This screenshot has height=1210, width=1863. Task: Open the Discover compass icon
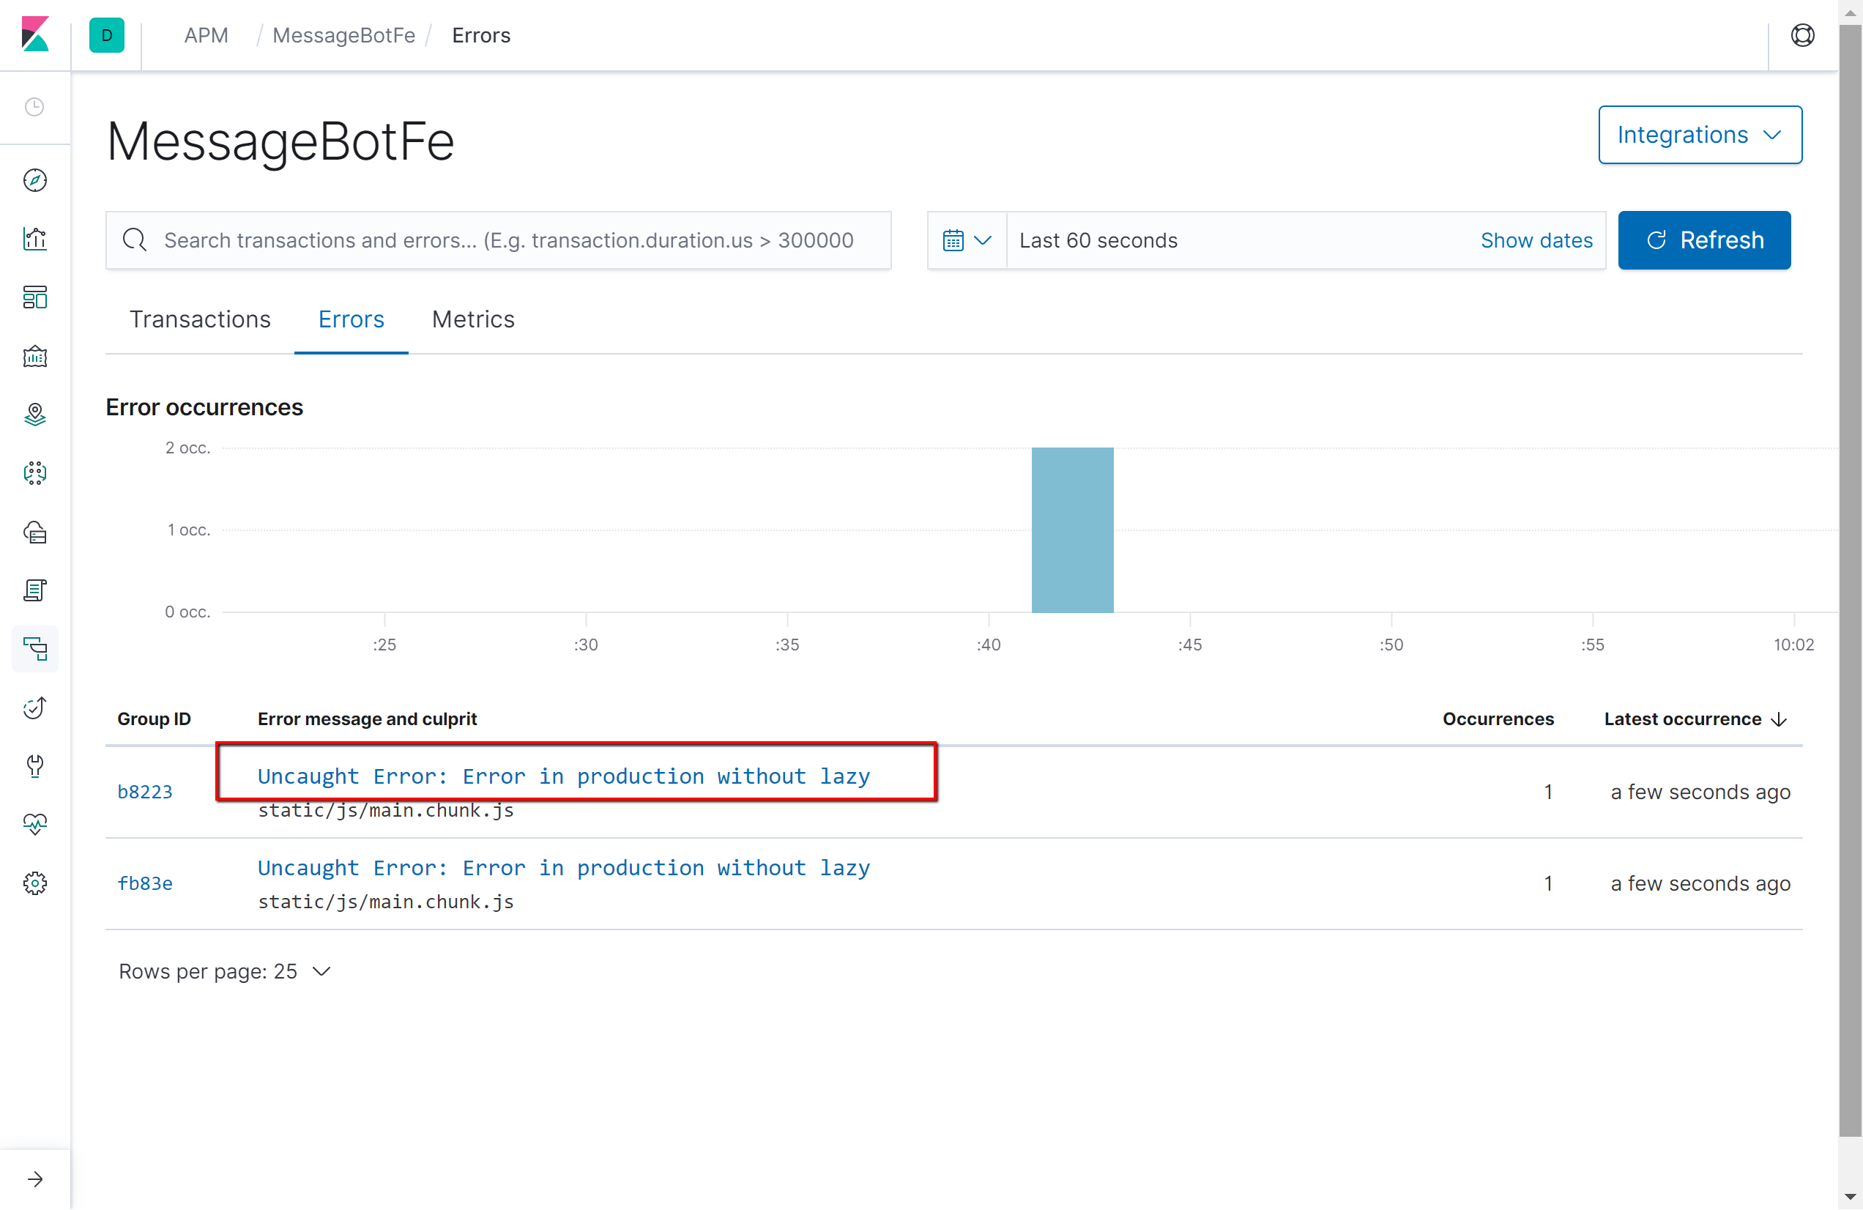[x=35, y=180]
